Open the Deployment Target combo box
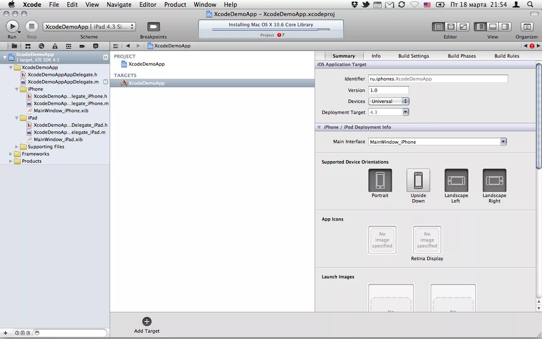 389,112
